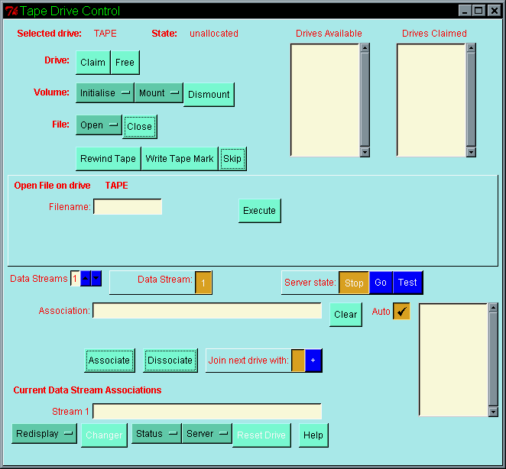Click the plus Join next drive button
This screenshot has height=469, width=506.
(x=313, y=361)
